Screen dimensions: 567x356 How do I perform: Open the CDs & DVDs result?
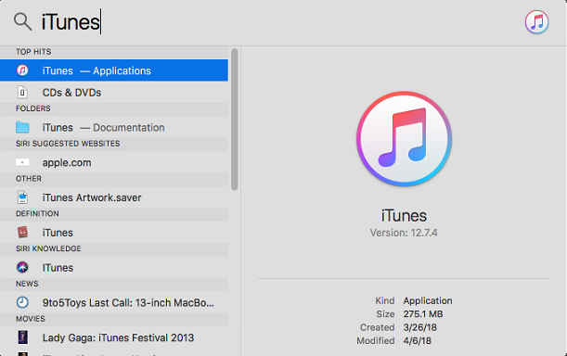pos(114,93)
